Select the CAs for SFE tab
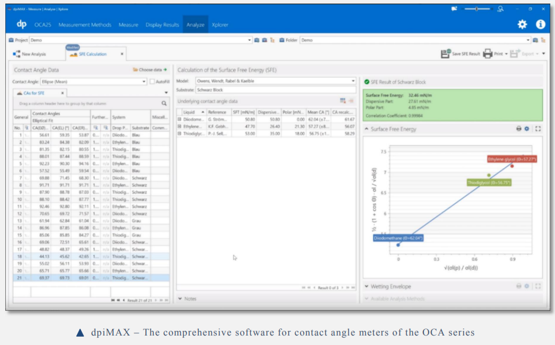This screenshot has width=555, height=345. (34, 93)
